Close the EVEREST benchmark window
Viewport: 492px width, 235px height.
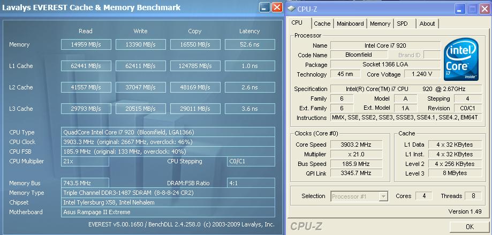pyautogui.click(x=277, y=7)
